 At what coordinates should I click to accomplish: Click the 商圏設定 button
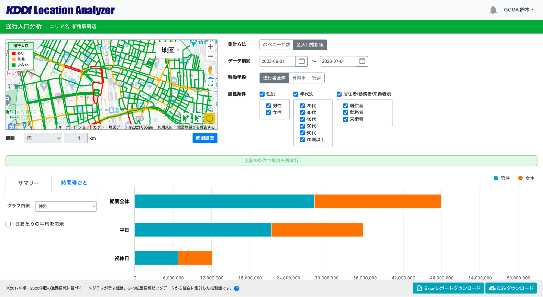(x=205, y=138)
